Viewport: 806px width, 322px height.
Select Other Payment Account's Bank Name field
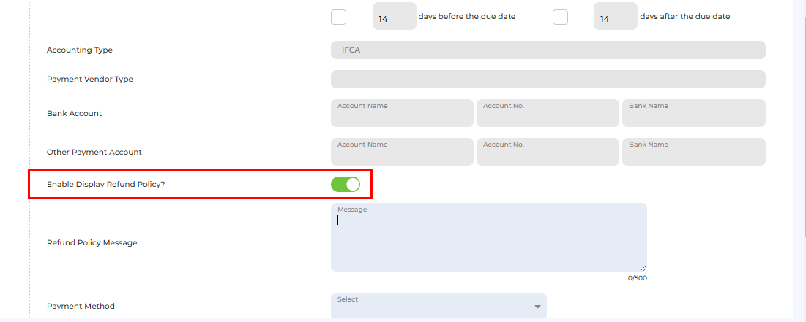[693, 152]
